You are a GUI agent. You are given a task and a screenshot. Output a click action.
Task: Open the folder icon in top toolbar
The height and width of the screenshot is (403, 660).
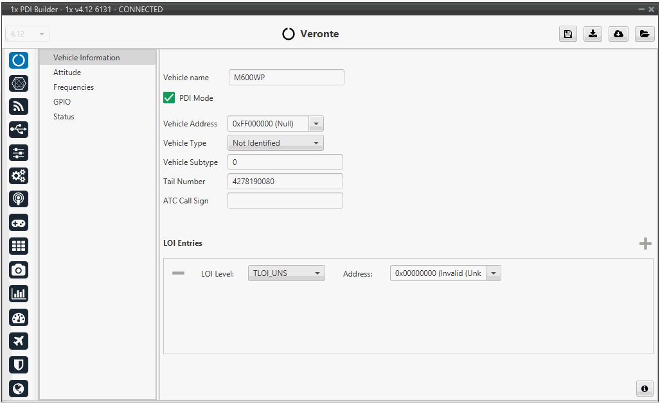644,35
